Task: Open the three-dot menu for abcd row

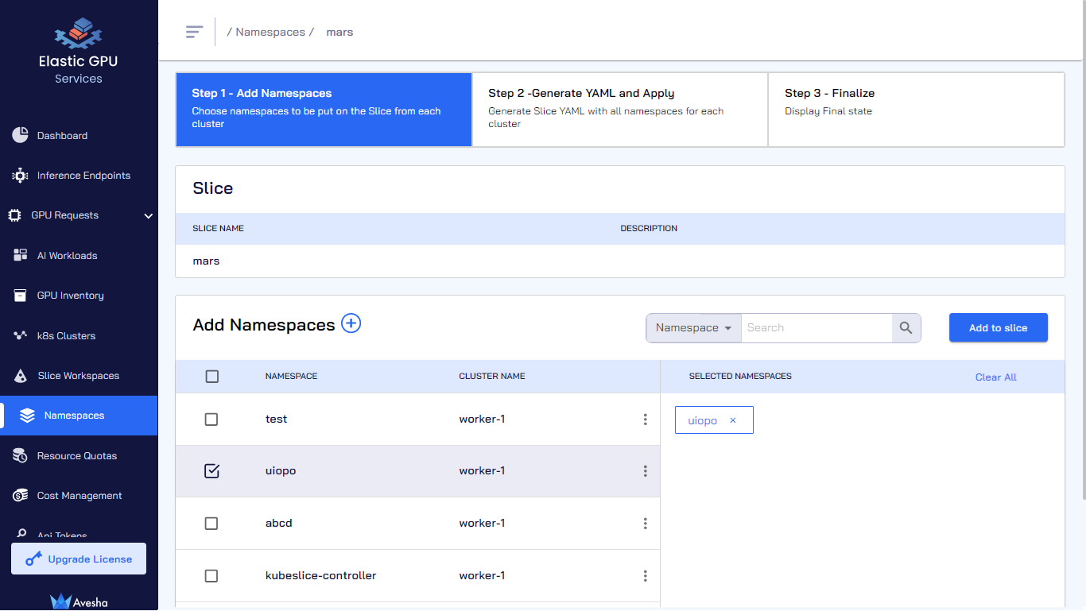Action: point(645,524)
